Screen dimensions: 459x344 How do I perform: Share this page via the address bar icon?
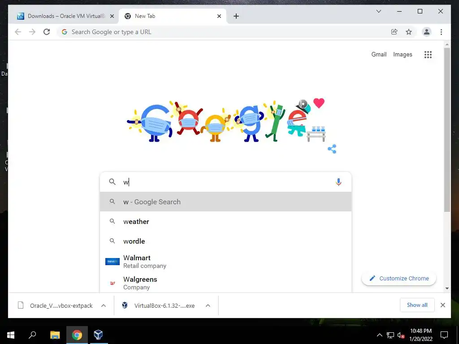point(394,32)
